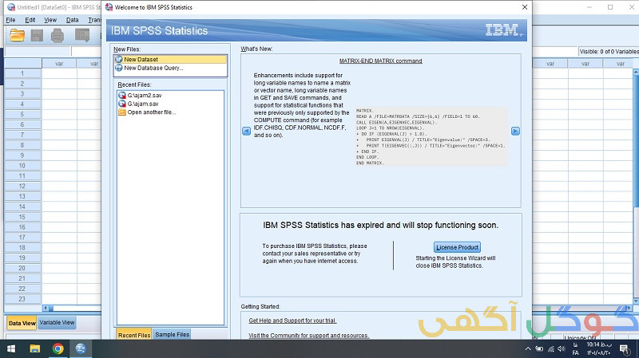Click the volume speaker tray icon
639x358 pixels.
coord(562,348)
